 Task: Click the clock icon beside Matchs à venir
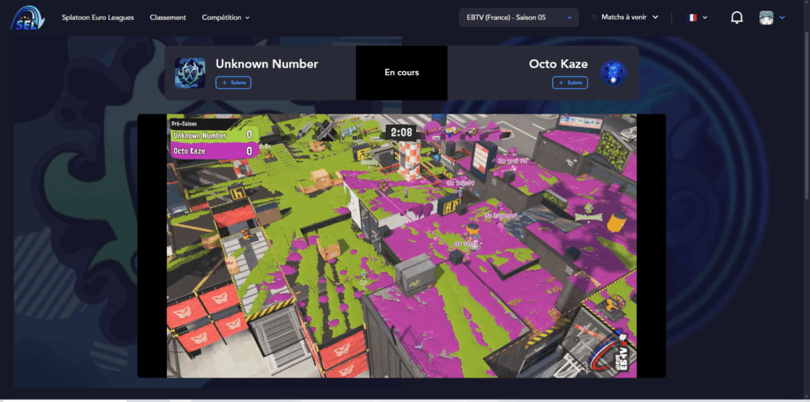pos(594,17)
